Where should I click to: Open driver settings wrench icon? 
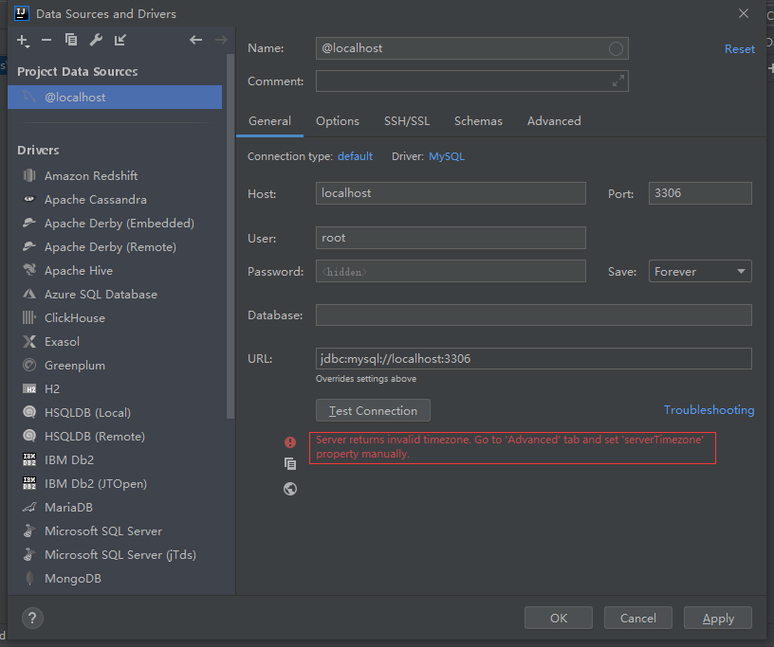(x=96, y=40)
